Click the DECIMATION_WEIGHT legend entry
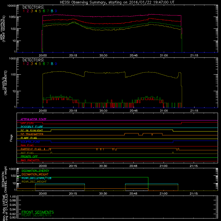 (35, 174)
